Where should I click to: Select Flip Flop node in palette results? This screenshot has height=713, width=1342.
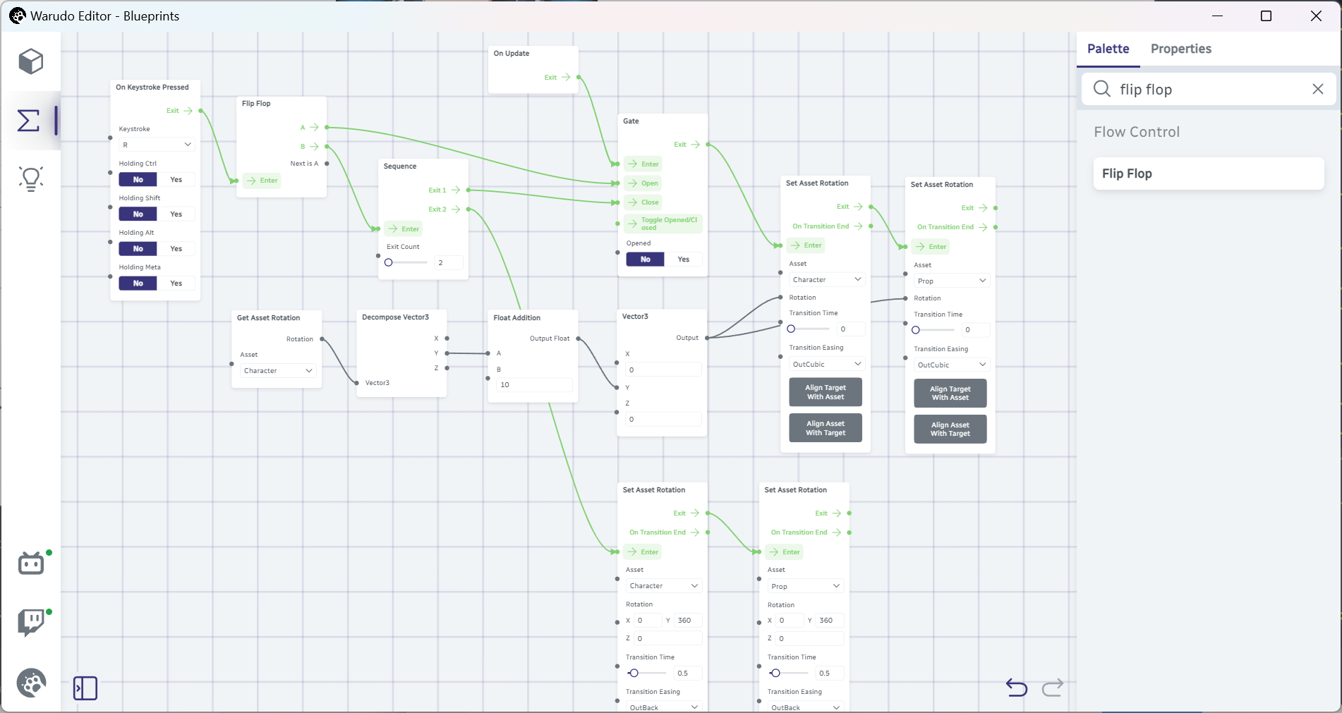click(1208, 173)
